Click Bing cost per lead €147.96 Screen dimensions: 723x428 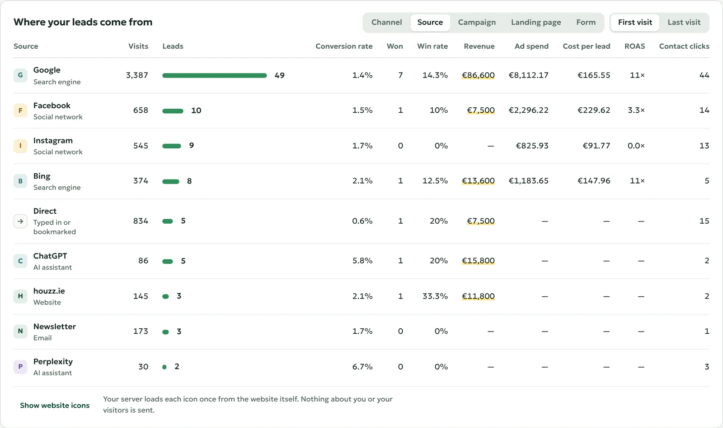(x=594, y=181)
